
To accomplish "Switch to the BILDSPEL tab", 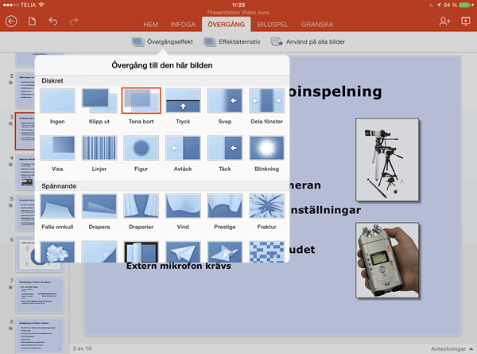I will tap(273, 25).
